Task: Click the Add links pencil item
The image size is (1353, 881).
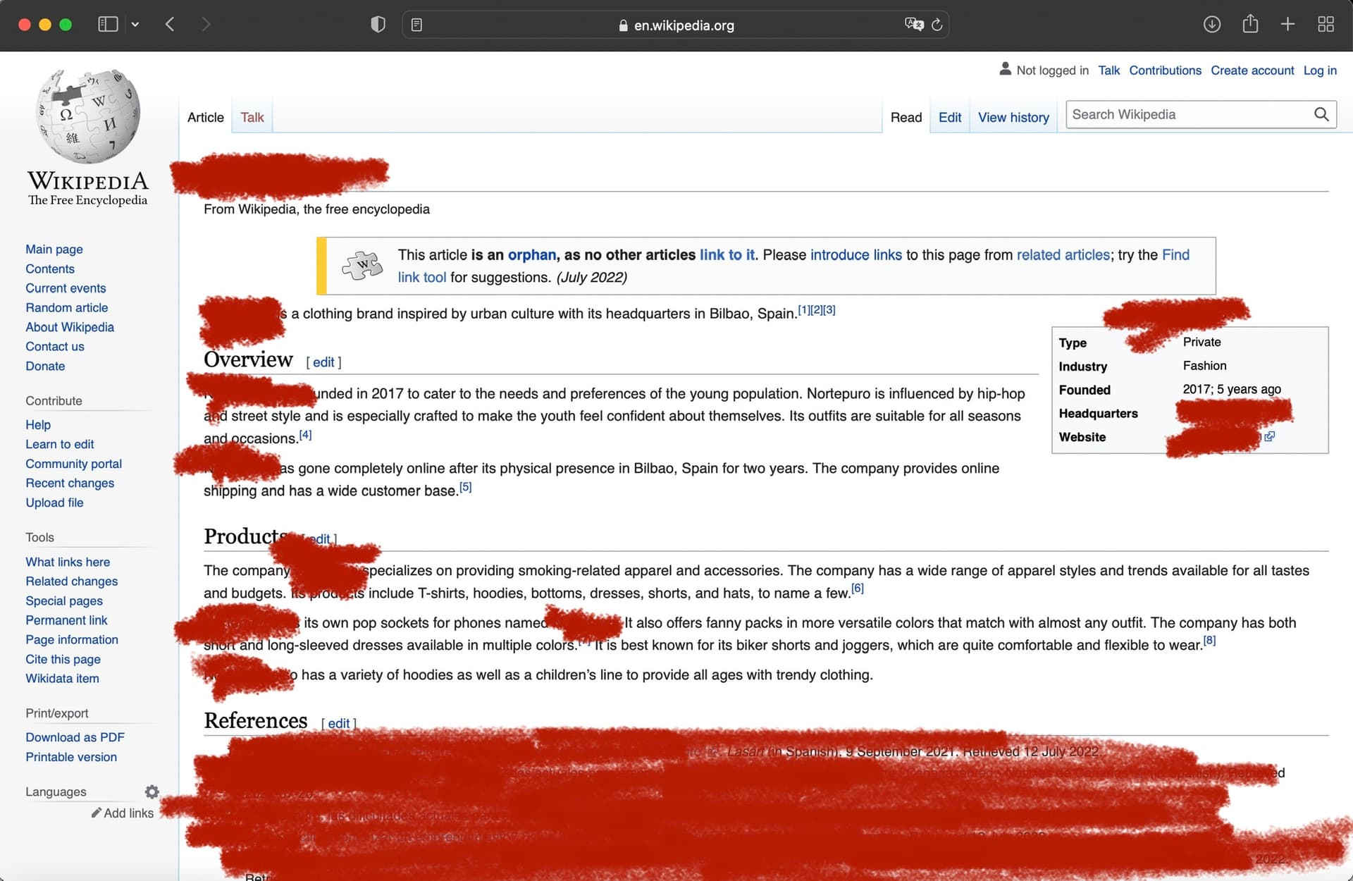Action: pos(123,813)
